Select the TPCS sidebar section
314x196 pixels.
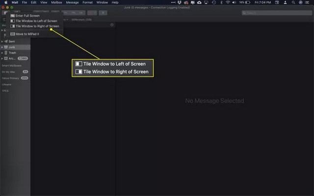[x=5, y=91]
